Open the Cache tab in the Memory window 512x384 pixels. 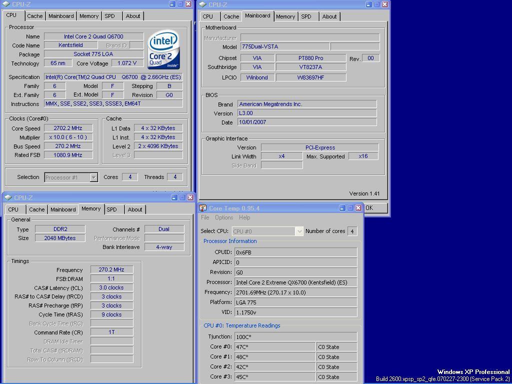37,209
